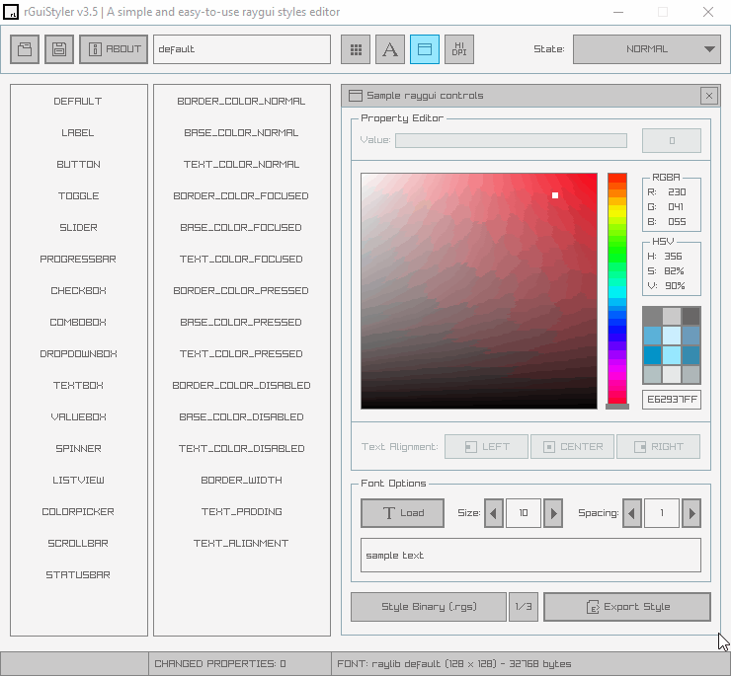Screen dimensions: 731x676
Task: Choose TEXT_PADDING property
Action: (241, 511)
